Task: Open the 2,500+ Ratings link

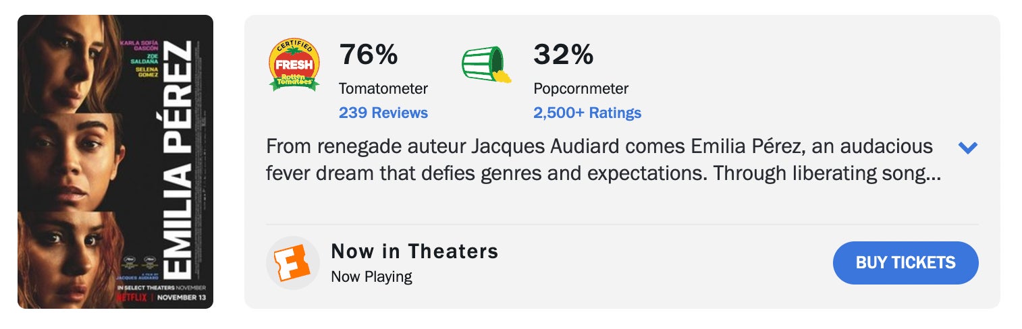Action: [x=587, y=113]
